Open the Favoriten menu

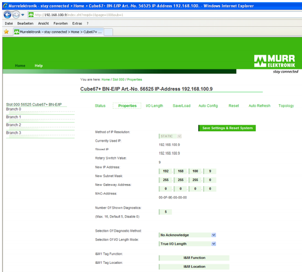point(60,23)
